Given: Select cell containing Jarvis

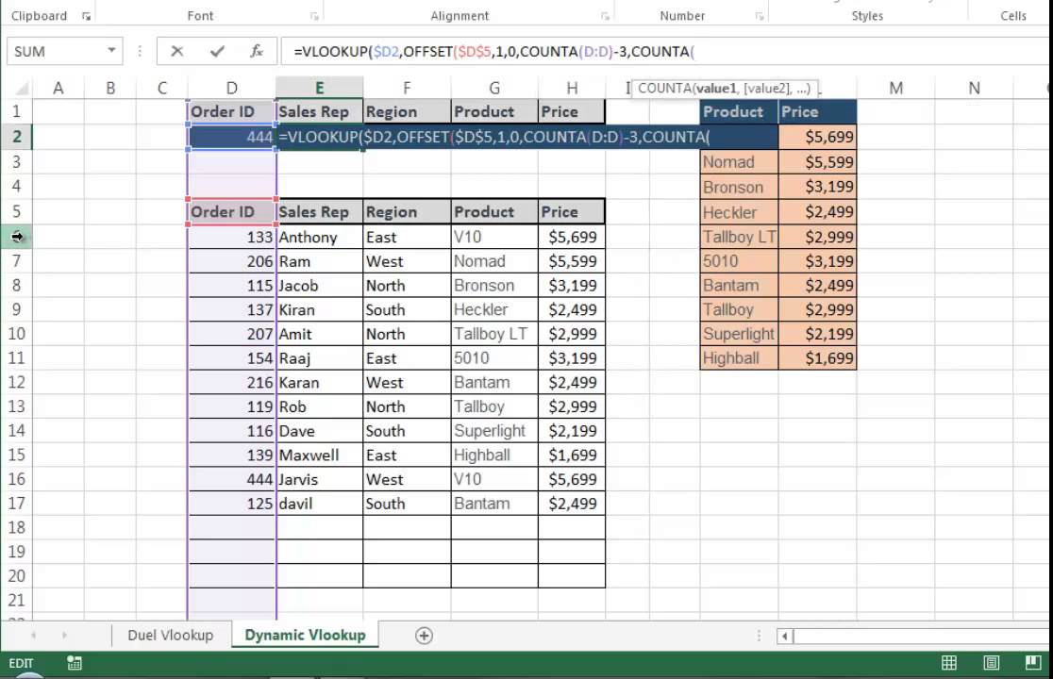Looking at the screenshot, I should [x=320, y=479].
